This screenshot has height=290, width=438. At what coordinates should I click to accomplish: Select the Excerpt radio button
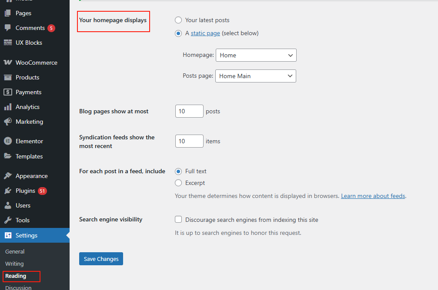click(178, 183)
